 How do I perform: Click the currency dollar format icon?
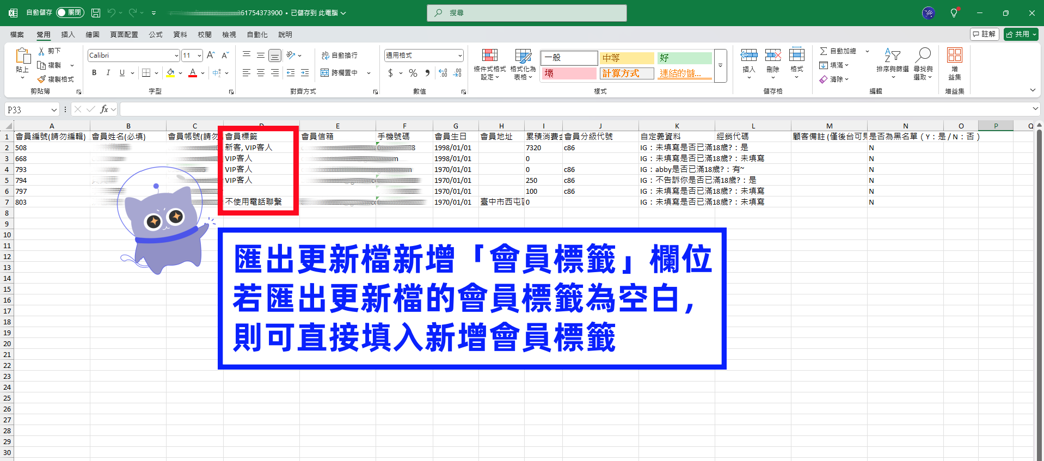coord(390,73)
